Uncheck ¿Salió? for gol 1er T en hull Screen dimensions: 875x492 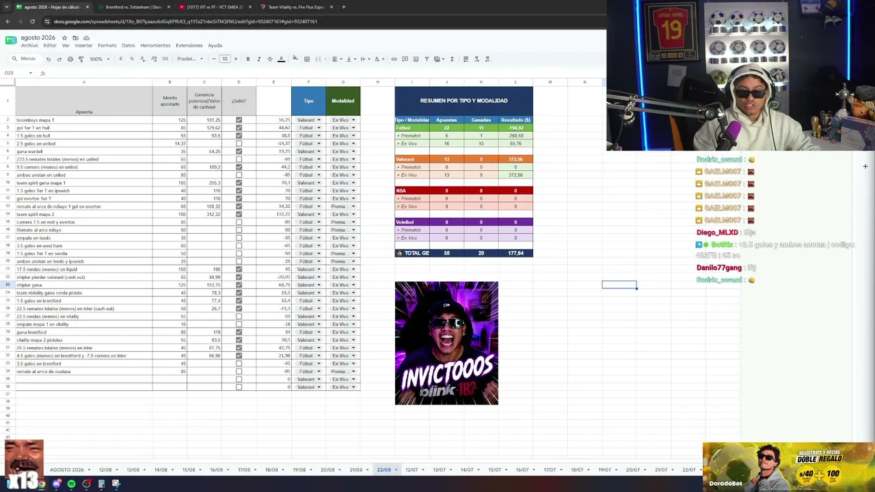[239, 128]
